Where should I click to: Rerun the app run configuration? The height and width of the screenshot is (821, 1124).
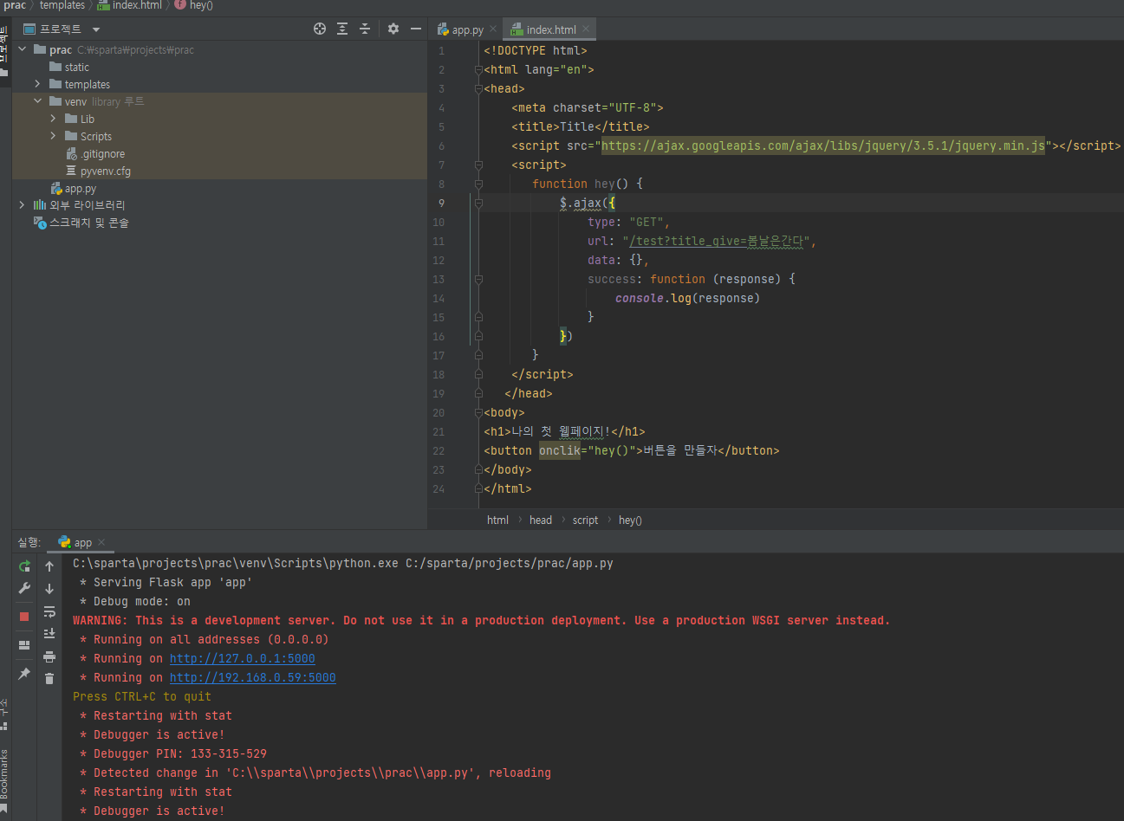click(24, 566)
